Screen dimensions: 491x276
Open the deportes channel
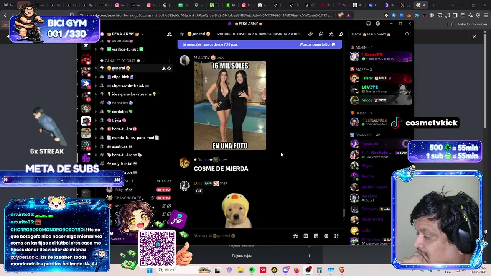pos(135,103)
